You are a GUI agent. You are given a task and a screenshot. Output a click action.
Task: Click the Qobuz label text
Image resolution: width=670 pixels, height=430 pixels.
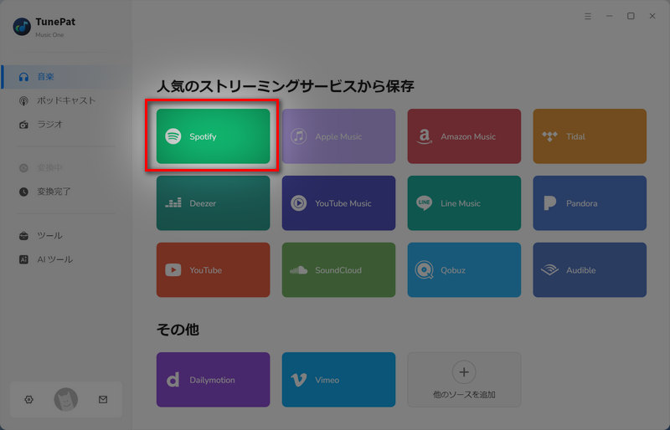(453, 270)
